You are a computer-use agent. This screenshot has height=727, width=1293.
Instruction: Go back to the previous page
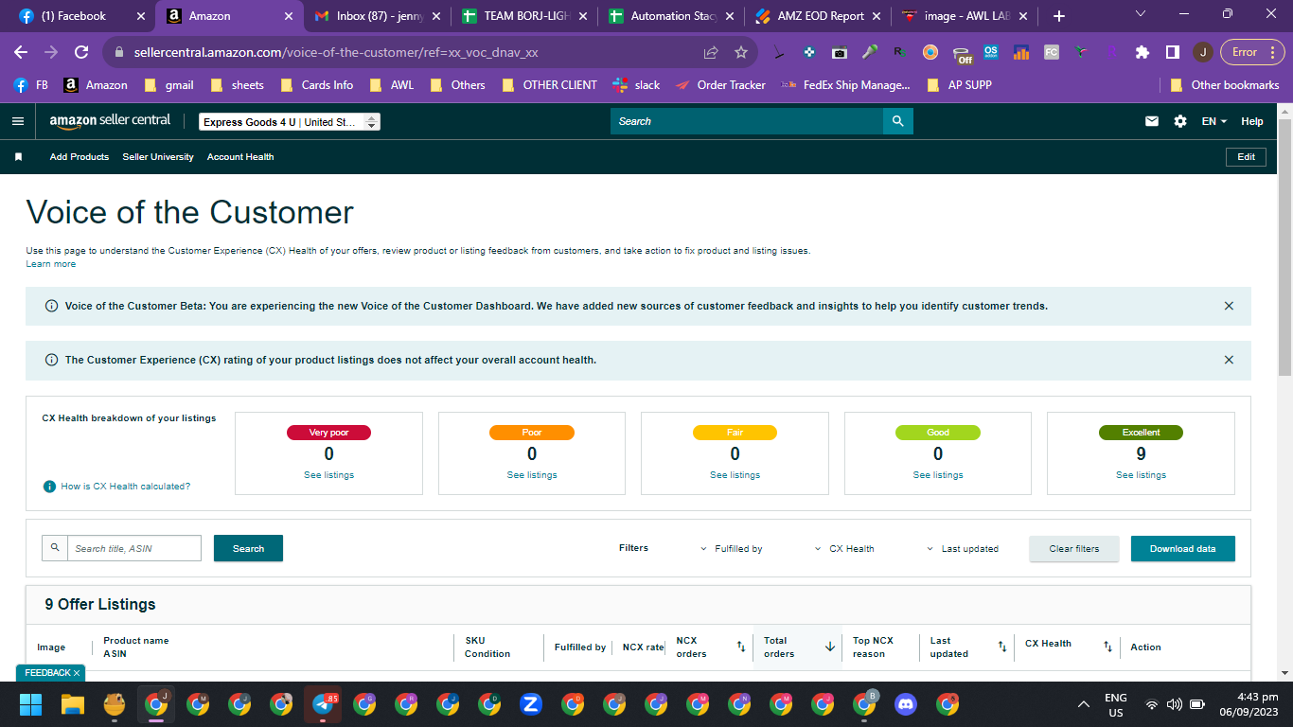coord(21,53)
